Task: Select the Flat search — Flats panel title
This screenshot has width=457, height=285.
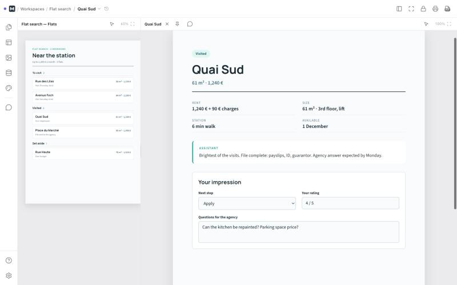Action: pyautogui.click(x=39, y=24)
